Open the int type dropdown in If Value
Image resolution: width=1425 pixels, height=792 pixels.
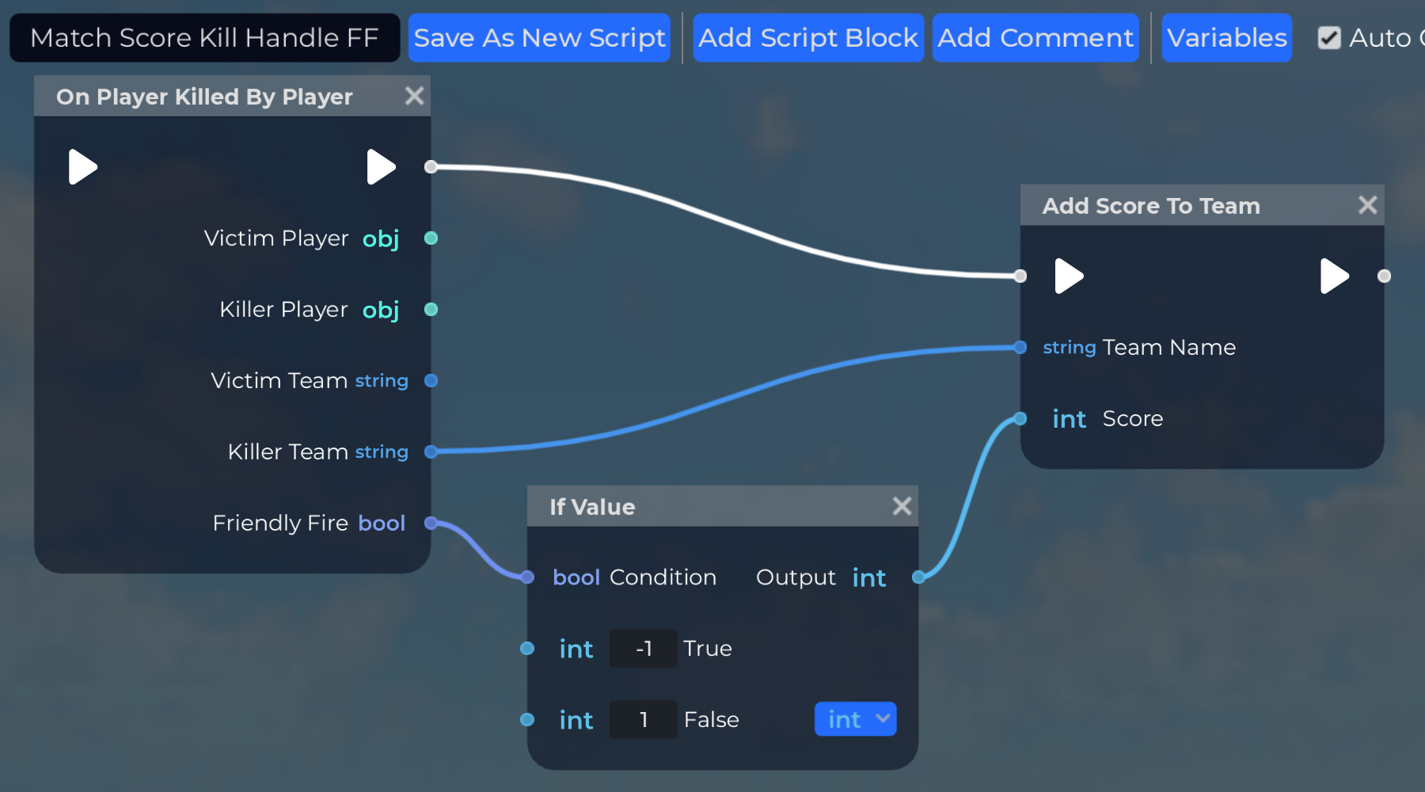pos(855,719)
